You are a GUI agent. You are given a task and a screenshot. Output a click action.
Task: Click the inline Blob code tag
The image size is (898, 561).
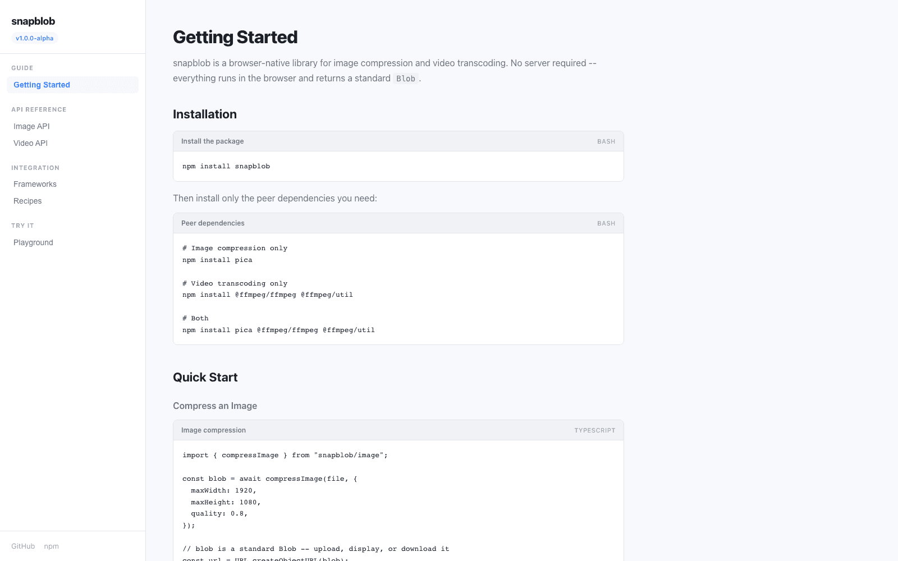(405, 79)
